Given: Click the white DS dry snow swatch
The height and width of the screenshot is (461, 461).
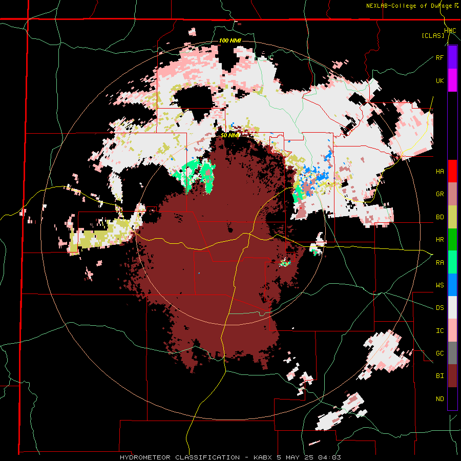Looking at the screenshot, I should (452, 307).
